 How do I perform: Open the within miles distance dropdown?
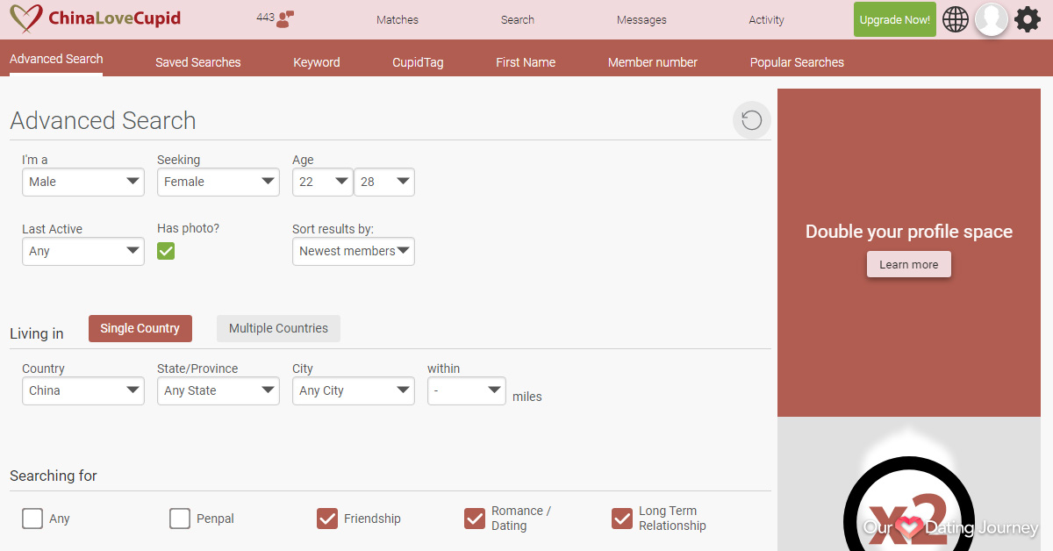click(x=467, y=390)
